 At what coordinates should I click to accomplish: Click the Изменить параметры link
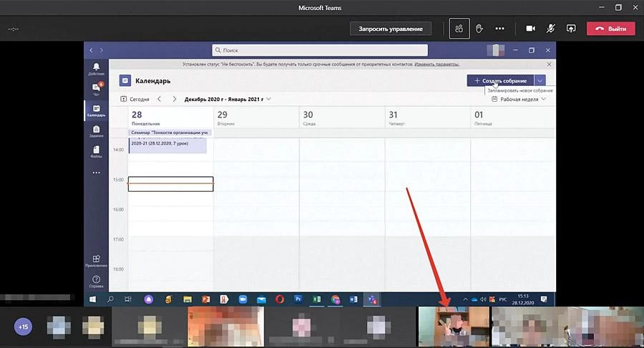point(436,64)
